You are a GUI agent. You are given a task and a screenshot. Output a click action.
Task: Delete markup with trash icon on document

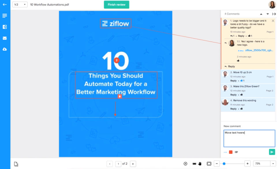point(119,96)
